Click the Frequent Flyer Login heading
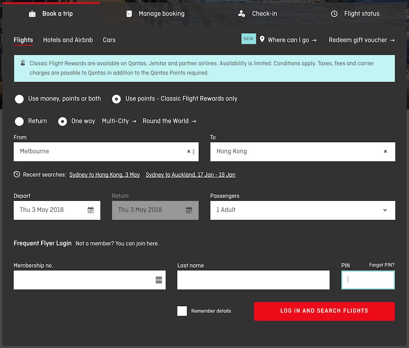This screenshot has height=348, width=409. (x=43, y=243)
